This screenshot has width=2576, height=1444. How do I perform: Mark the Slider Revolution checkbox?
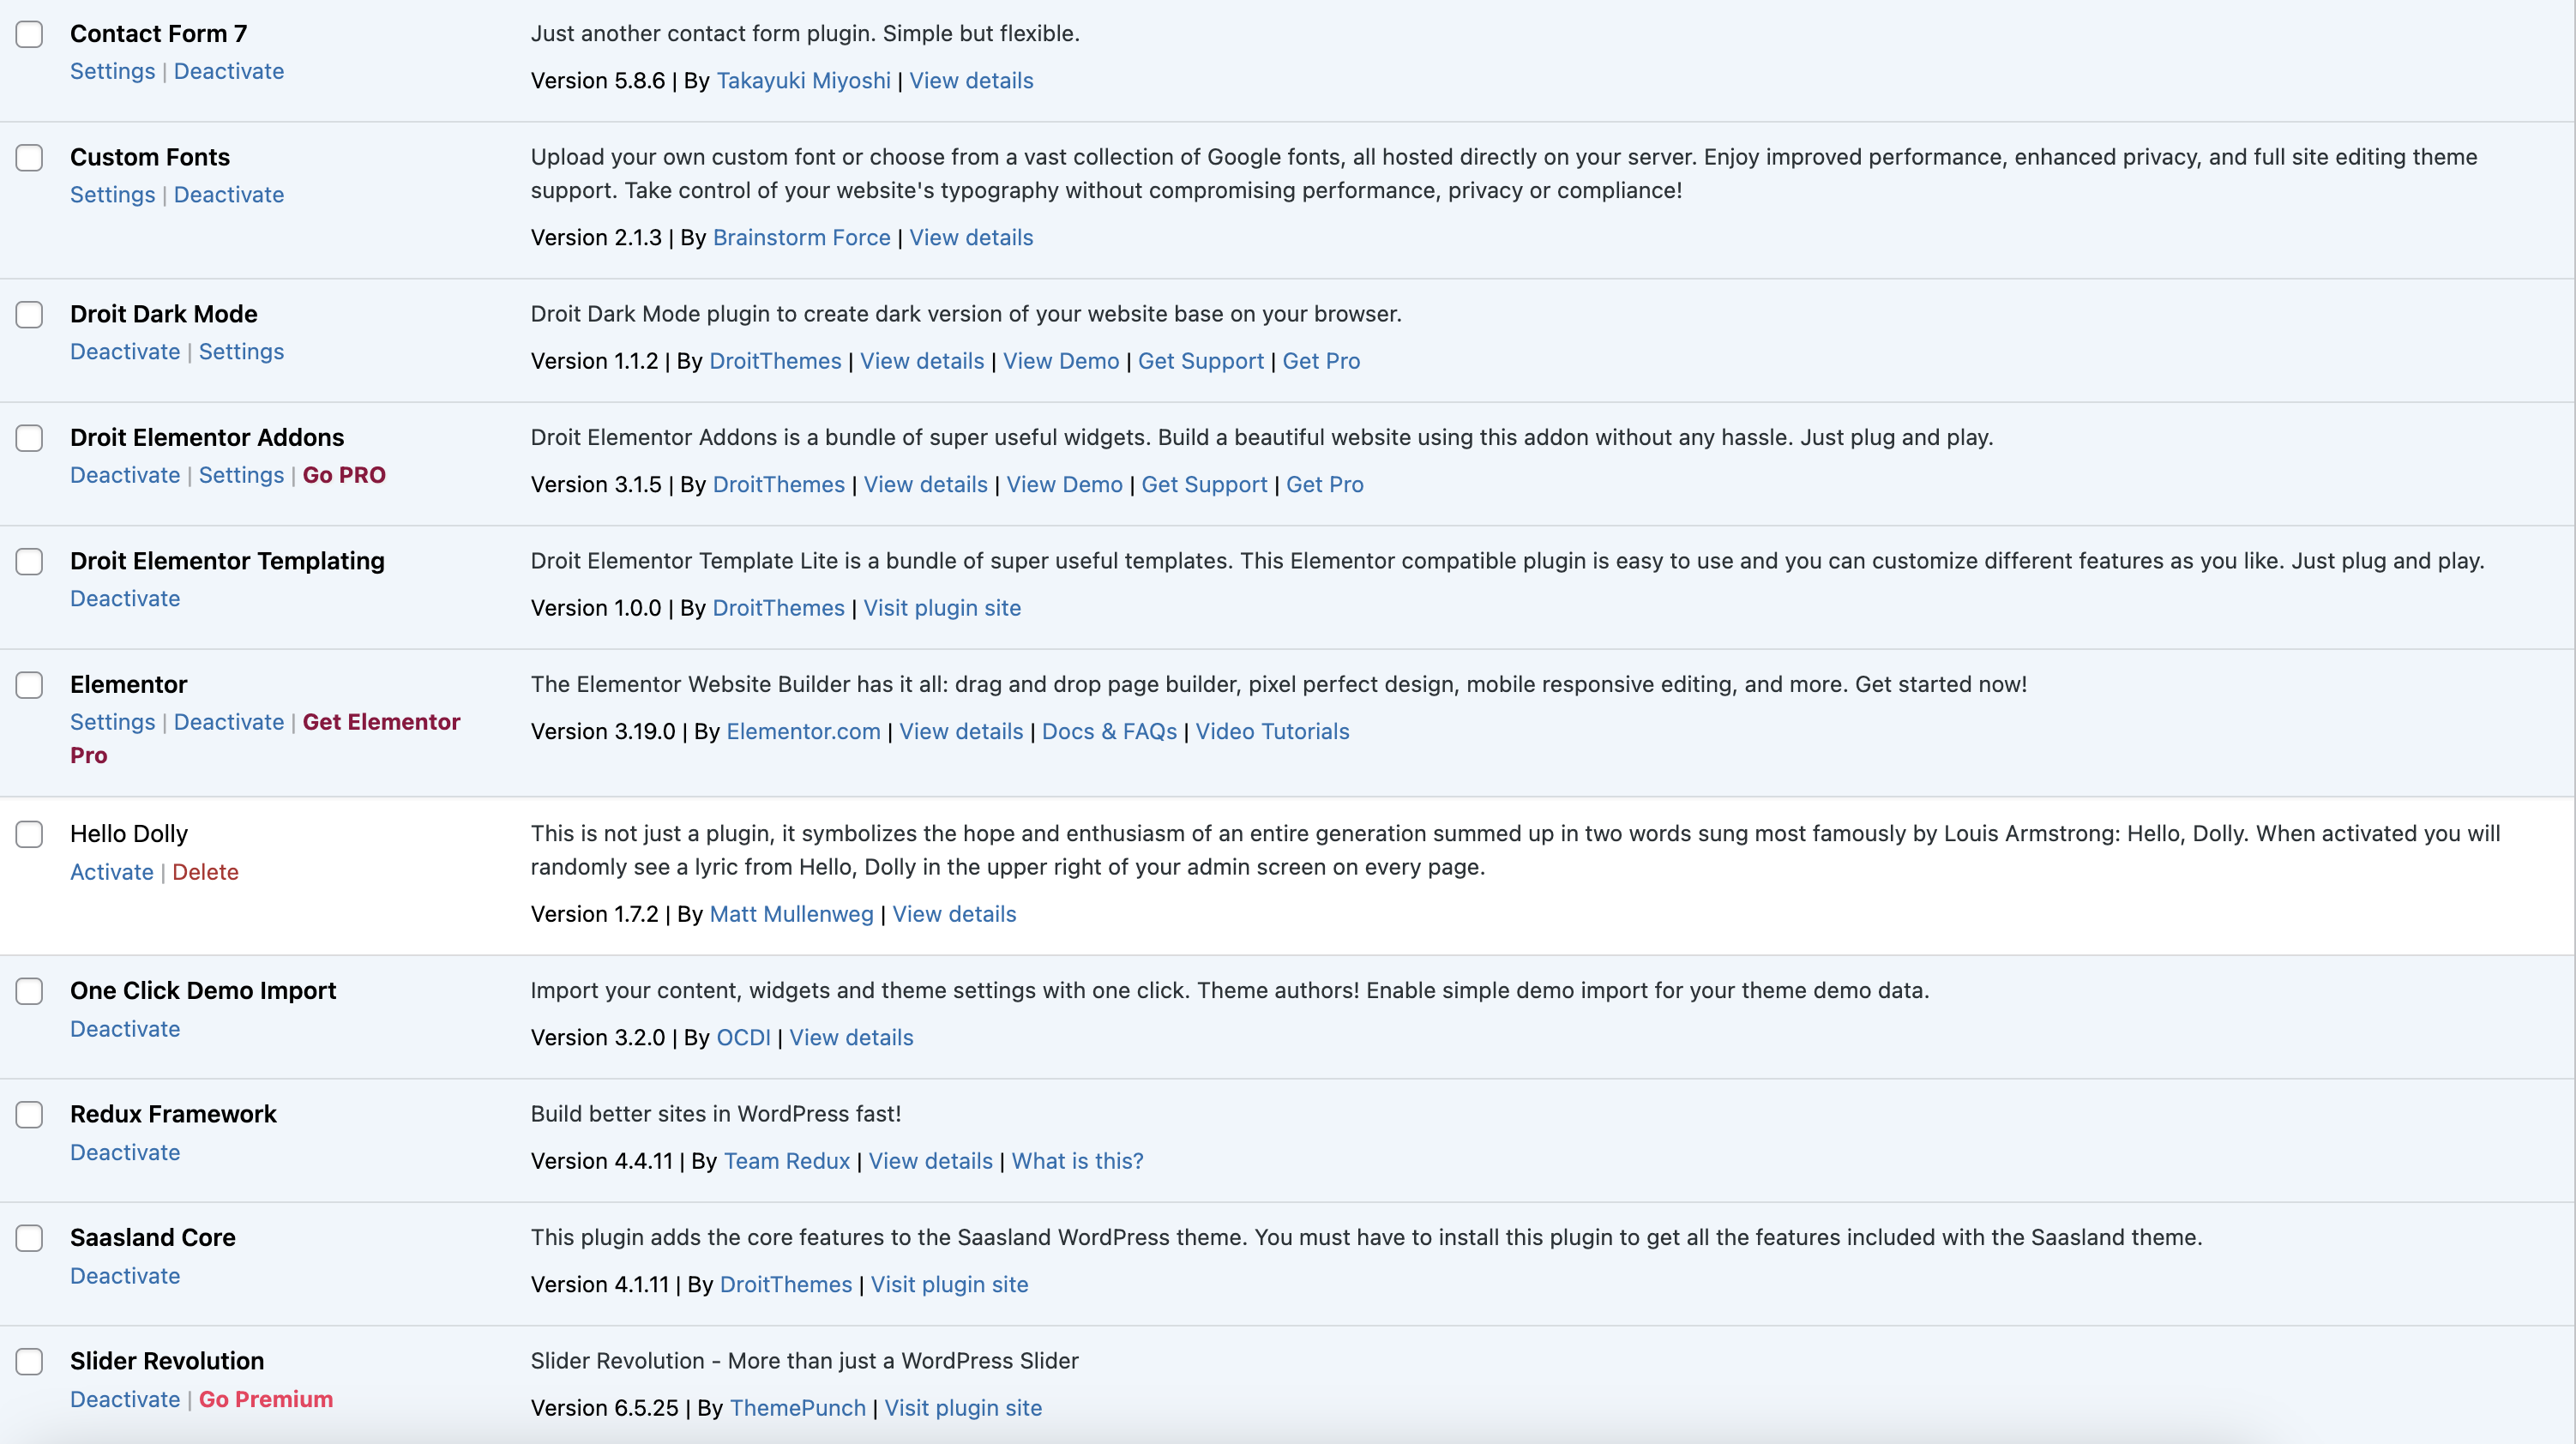click(29, 1362)
